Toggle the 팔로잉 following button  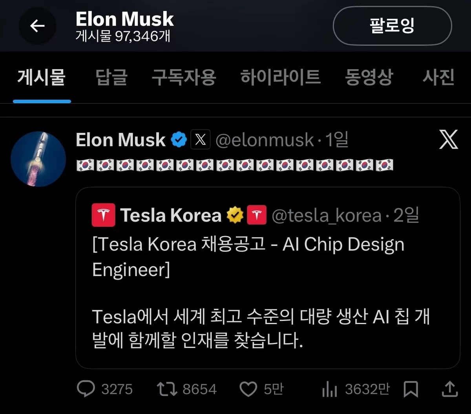[392, 26]
